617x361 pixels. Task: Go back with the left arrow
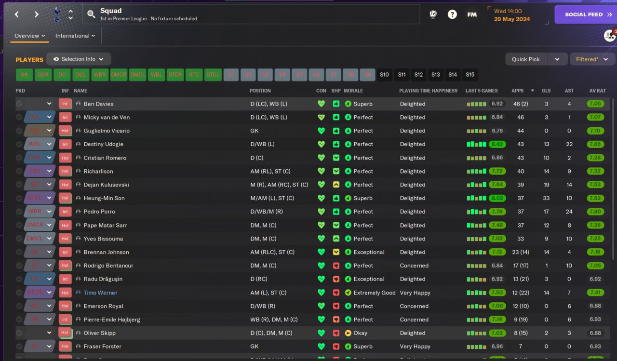(x=17, y=14)
